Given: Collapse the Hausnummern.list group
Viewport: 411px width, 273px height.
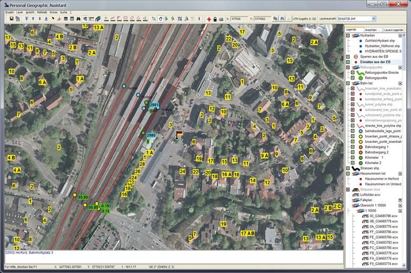Looking at the screenshot, I should tap(400, 173).
